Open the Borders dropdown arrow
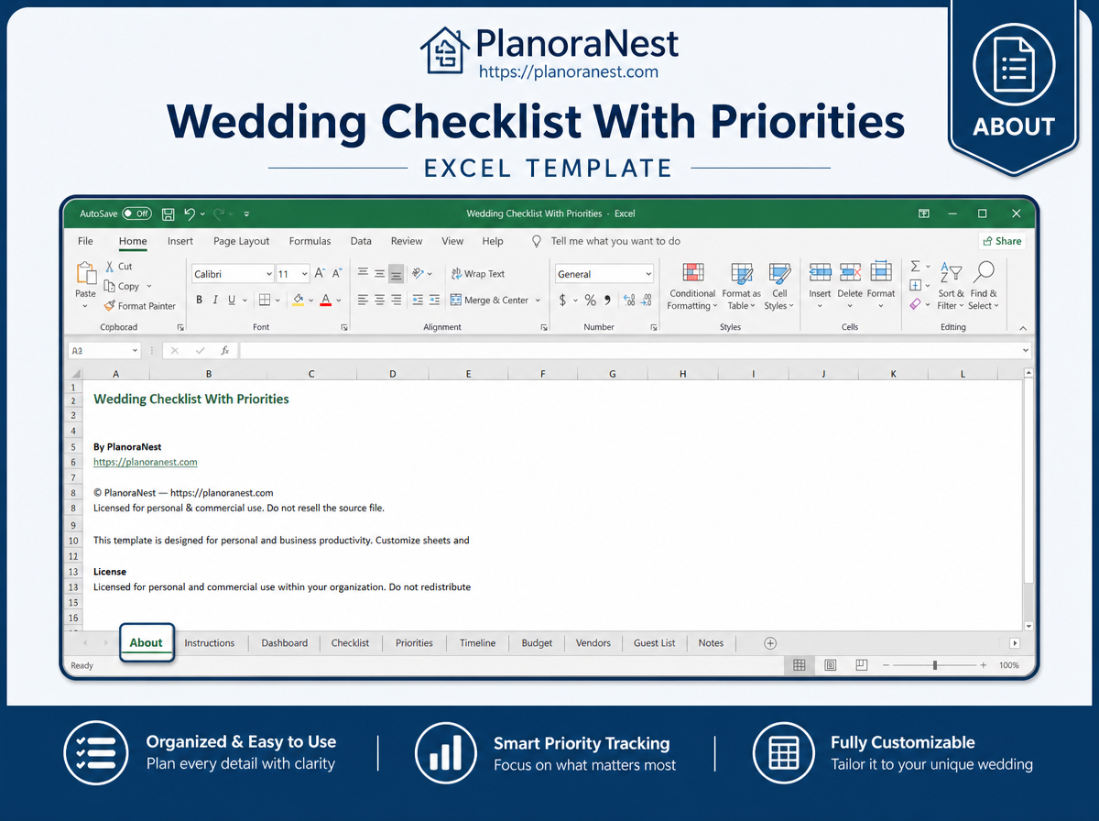The width and height of the screenshot is (1099, 821). [x=278, y=301]
